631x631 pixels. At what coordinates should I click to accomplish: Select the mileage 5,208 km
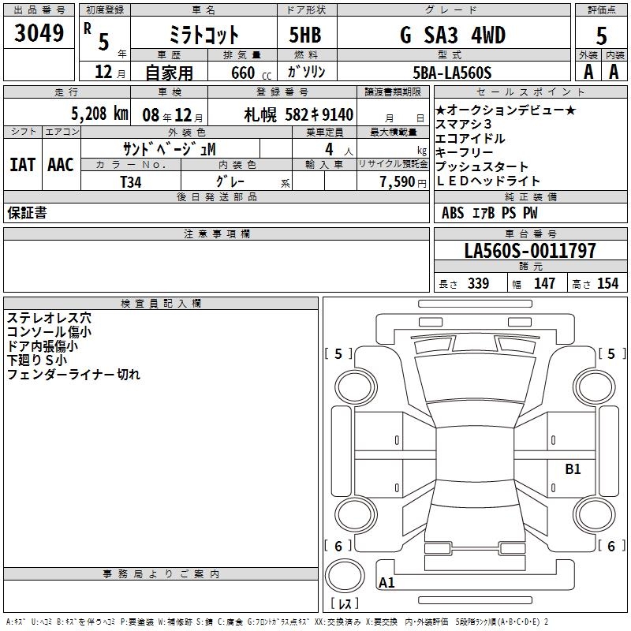pos(100,114)
